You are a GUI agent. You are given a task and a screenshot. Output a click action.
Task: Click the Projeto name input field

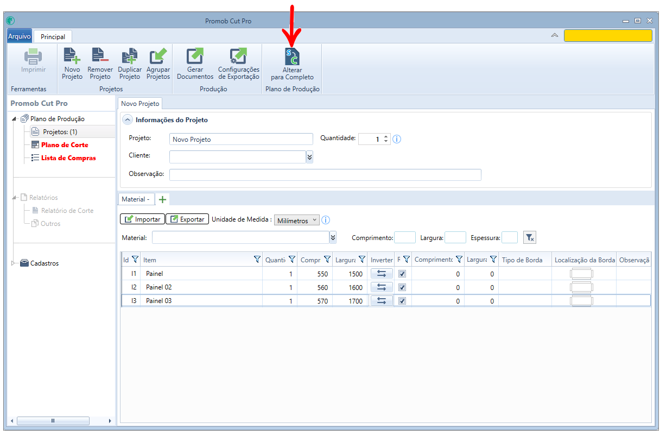[x=241, y=139]
